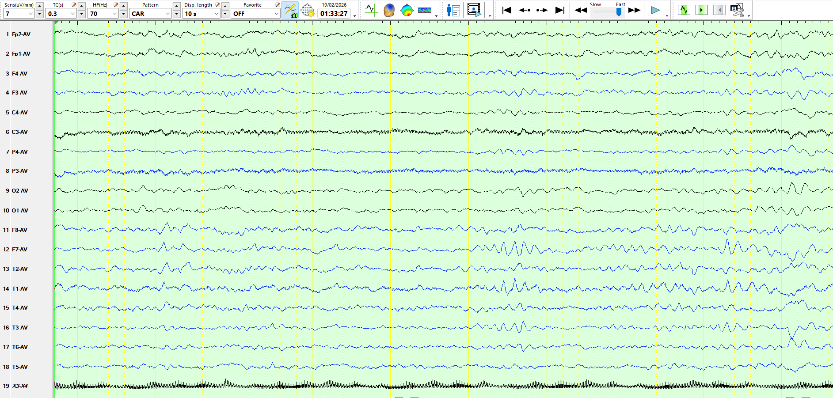Viewport: 833px width, 398px height.
Task: Select the F7-AV channel label
Action: click(x=19, y=249)
